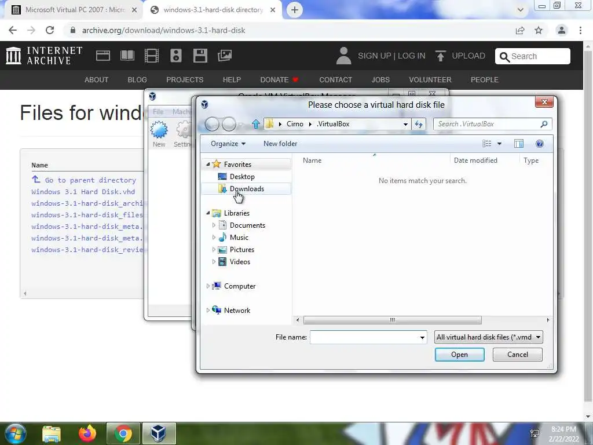Select Desktop in Favorites

point(242,176)
